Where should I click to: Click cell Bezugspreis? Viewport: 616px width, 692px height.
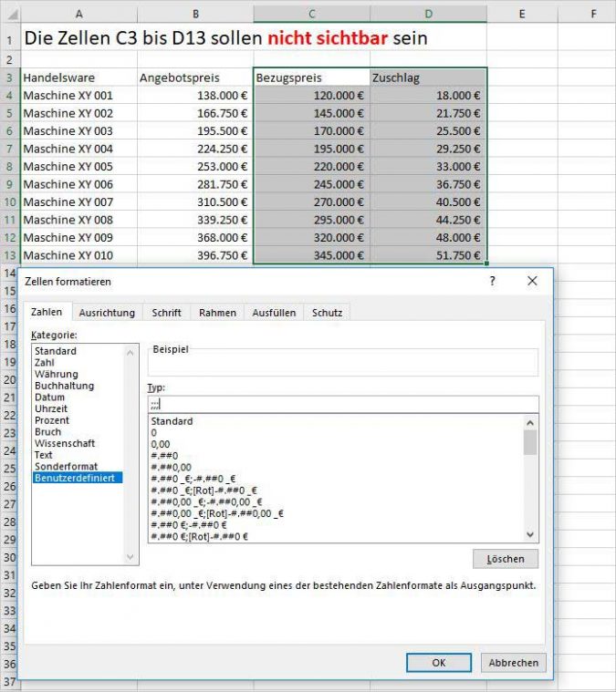pos(312,77)
